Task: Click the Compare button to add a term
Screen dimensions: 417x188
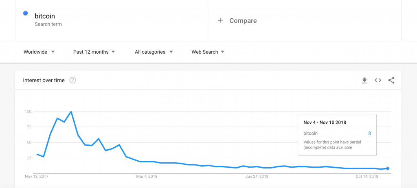Action: click(237, 20)
